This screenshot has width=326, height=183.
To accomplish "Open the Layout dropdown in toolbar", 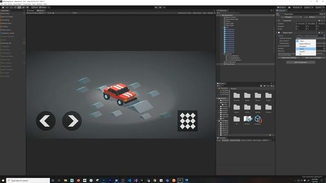I will (x=319, y=7).
